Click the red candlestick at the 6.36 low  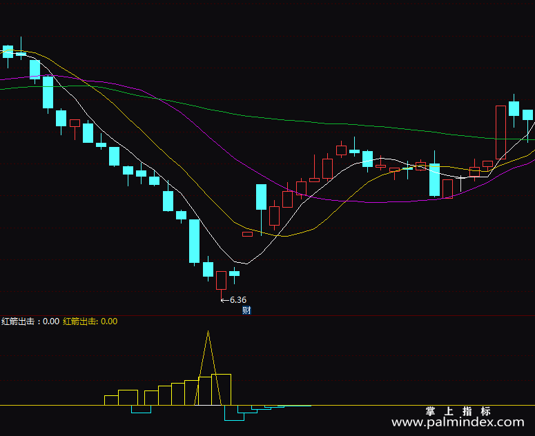click(221, 284)
